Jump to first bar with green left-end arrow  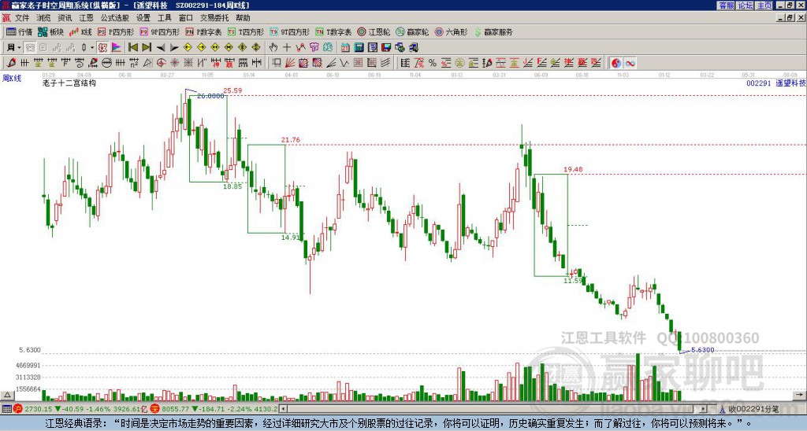pos(132,48)
